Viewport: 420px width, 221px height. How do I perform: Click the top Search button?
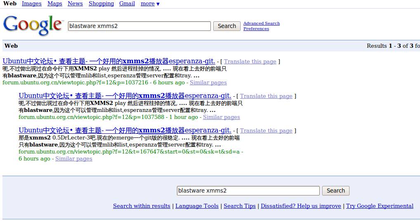(x=227, y=26)
